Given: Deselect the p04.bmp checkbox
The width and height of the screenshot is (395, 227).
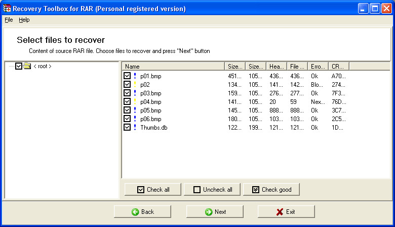Looking at the screenshot, I should [127, 101].
